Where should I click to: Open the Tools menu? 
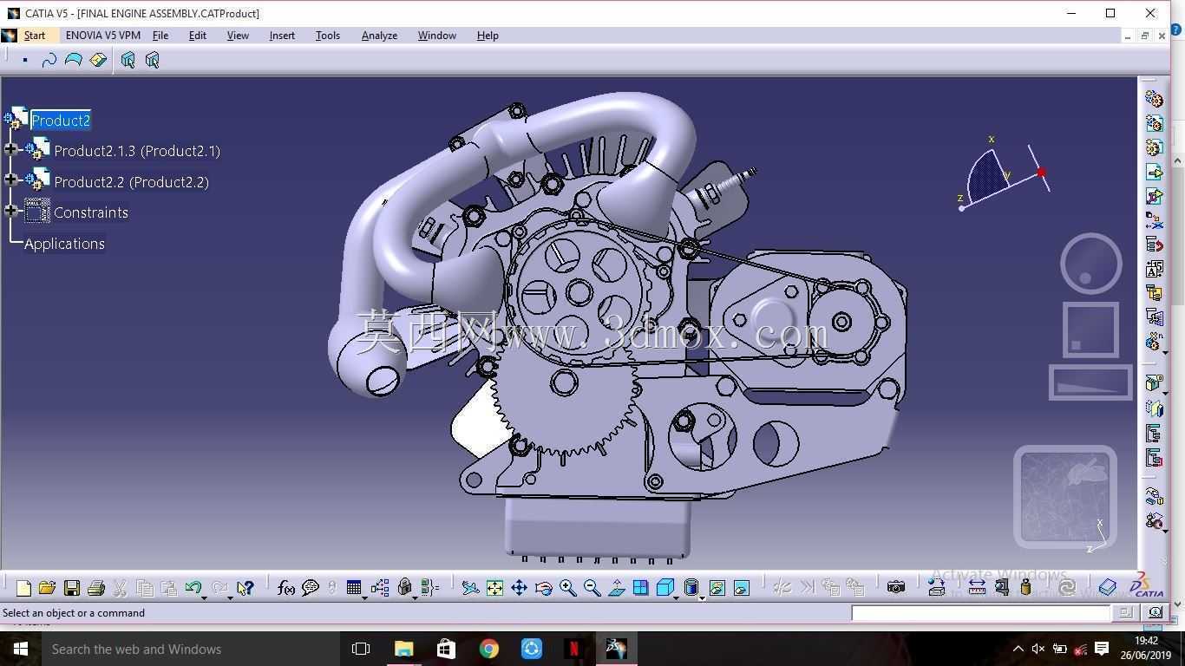(x=328, y=36)
